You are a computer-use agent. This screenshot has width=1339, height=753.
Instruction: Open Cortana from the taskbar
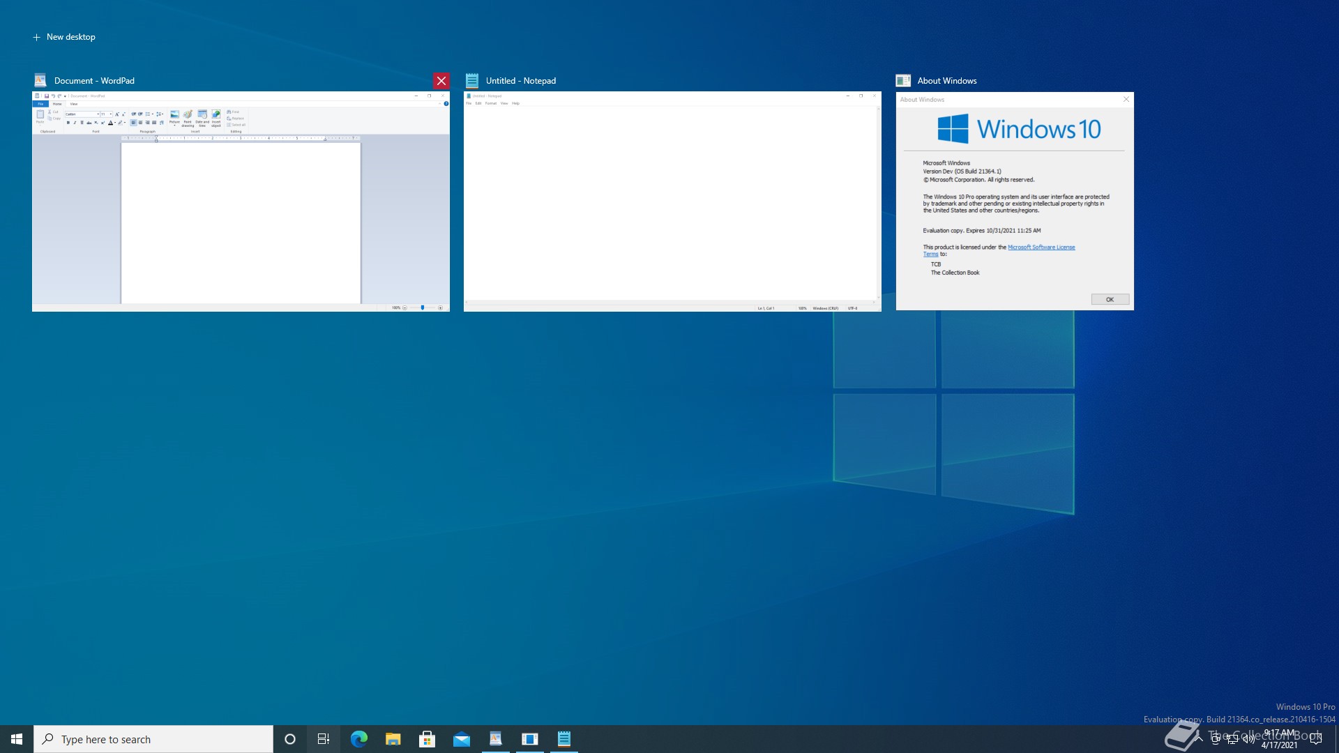(x=290, y=739)
